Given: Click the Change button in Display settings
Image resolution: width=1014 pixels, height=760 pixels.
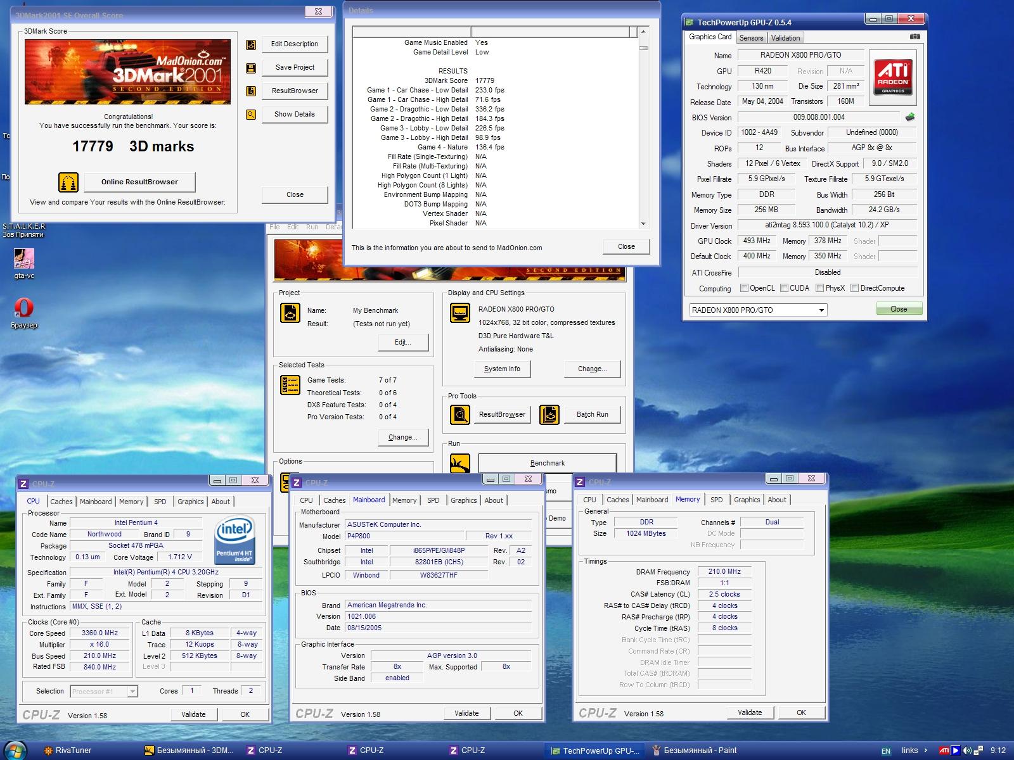Looking at the screenshot, I should [593, 369].
